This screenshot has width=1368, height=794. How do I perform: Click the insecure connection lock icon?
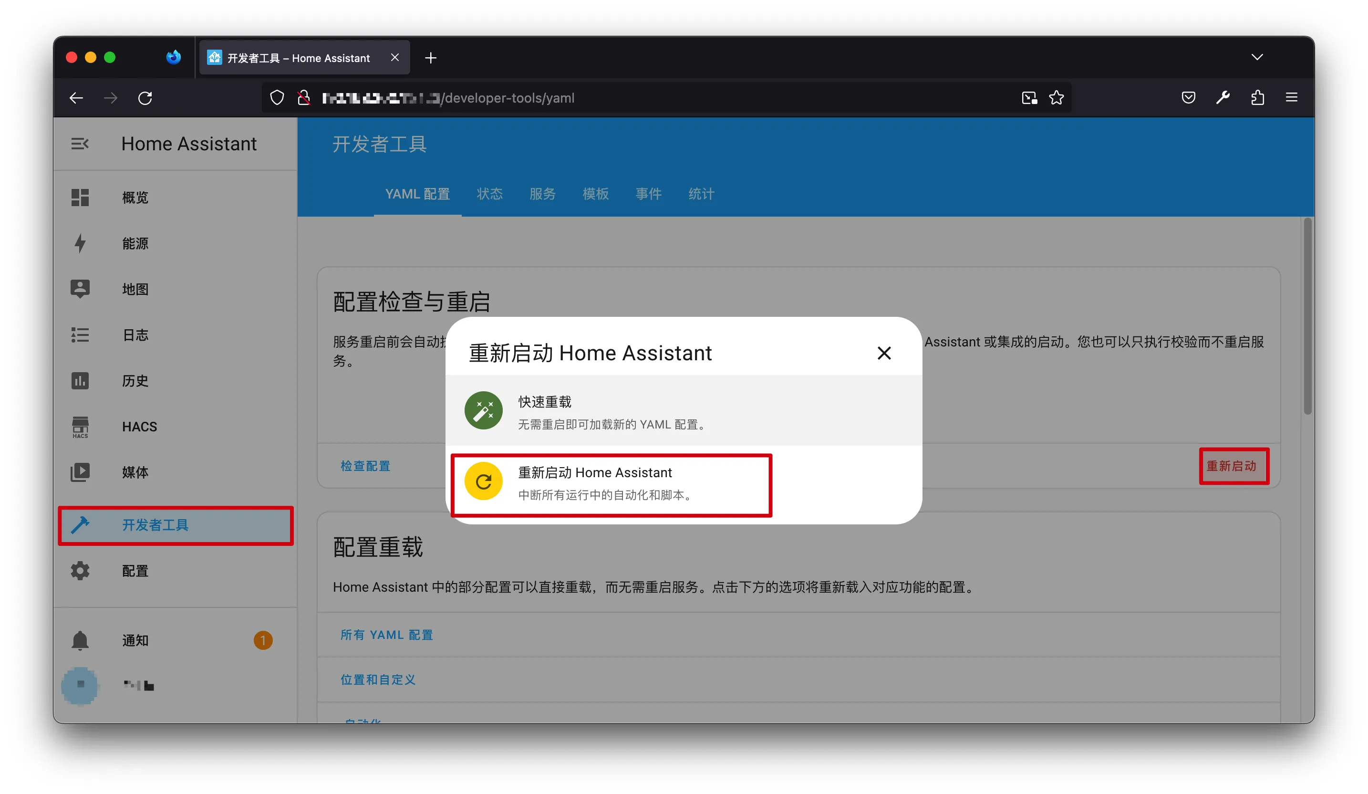click(304, 98)
